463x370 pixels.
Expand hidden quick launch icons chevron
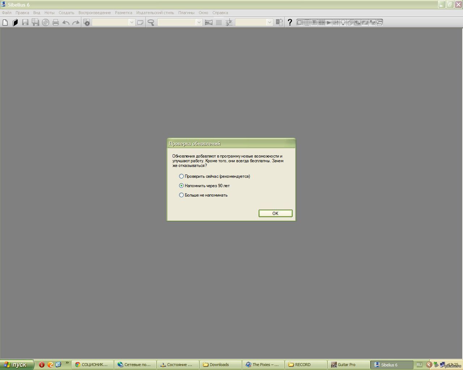[x=67, y=363]
